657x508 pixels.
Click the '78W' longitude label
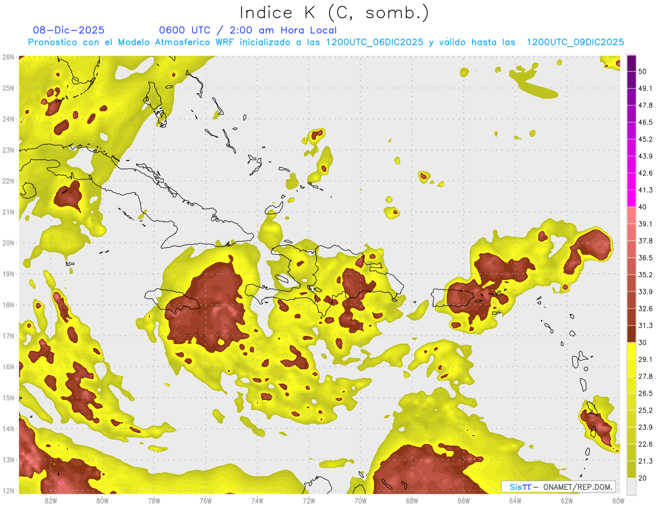tap(154, 500)
